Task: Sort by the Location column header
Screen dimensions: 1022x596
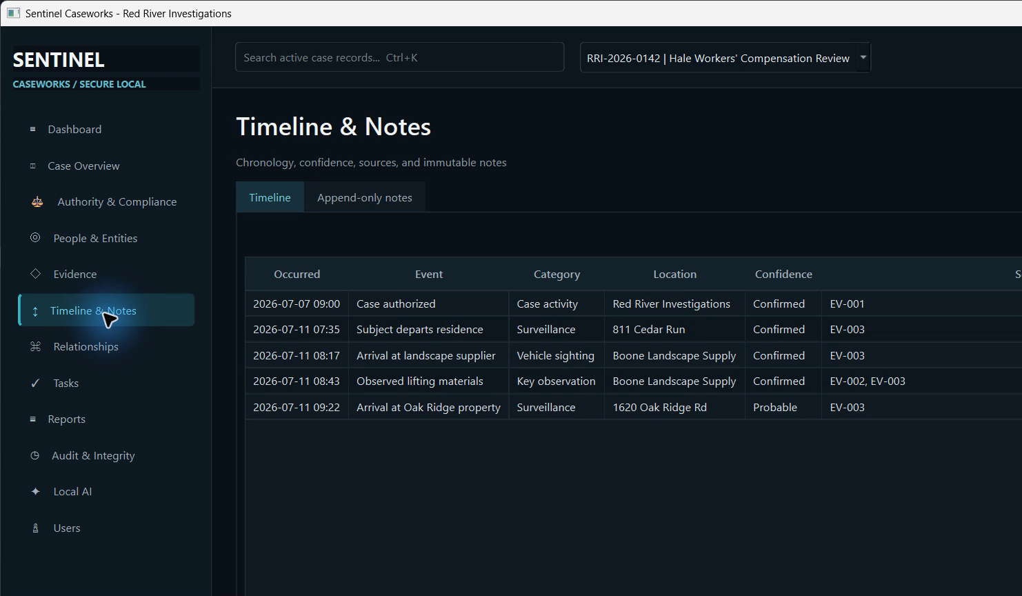Action: click(x=674, y=274)
